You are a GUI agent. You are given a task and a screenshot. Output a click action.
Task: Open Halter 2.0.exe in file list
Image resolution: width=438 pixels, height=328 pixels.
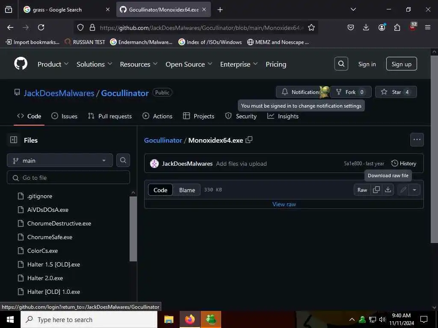45,278
